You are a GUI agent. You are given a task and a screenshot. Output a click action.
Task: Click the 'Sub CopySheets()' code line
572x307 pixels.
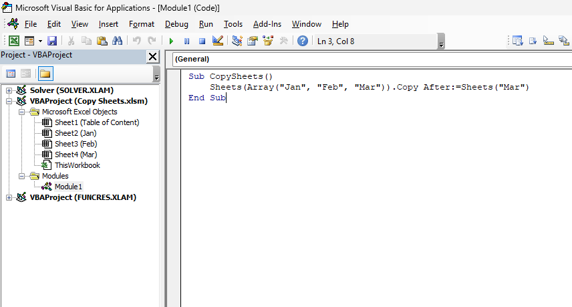[231, 76]
